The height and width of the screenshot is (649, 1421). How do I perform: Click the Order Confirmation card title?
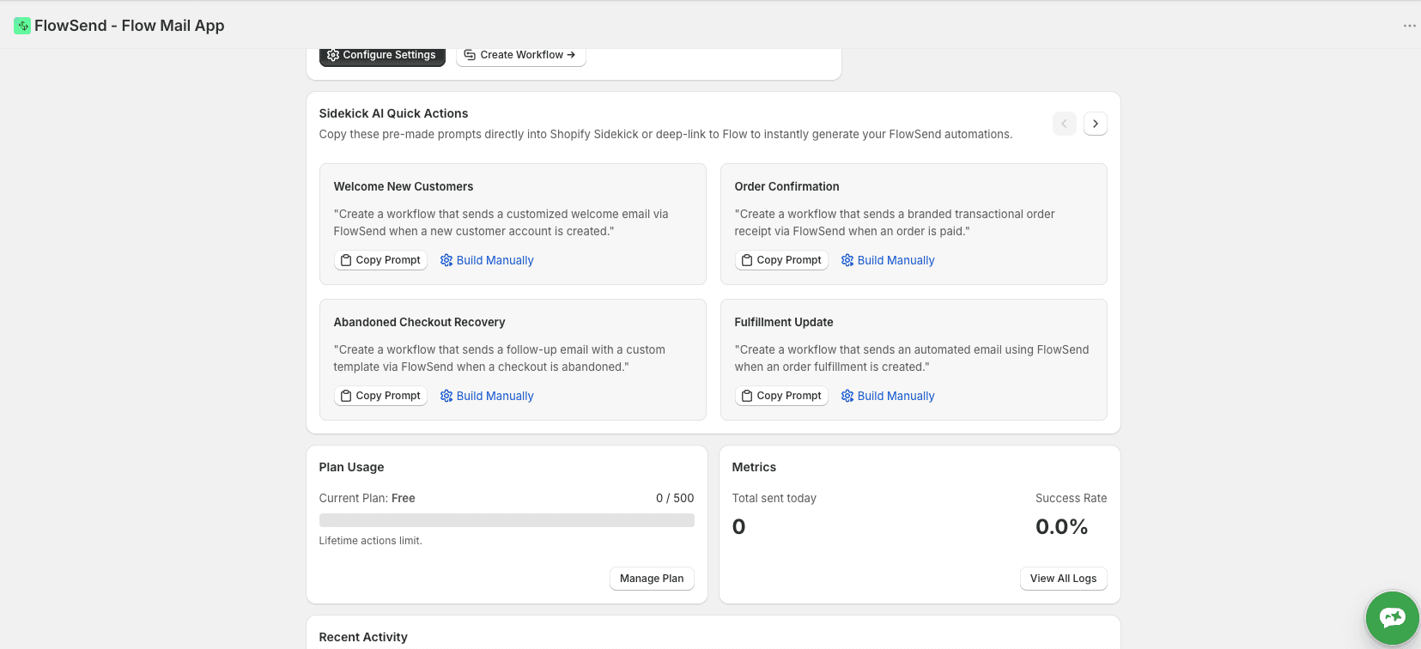[x=786, y=186]
